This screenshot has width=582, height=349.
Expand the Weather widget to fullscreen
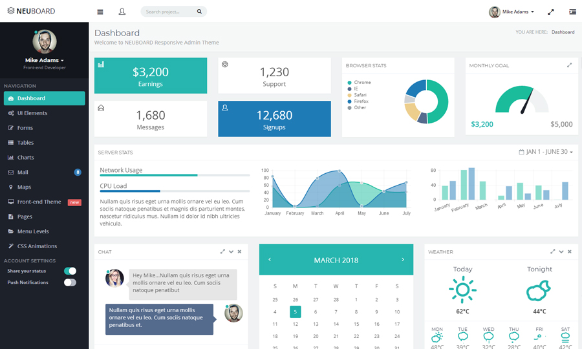(553, 251)
